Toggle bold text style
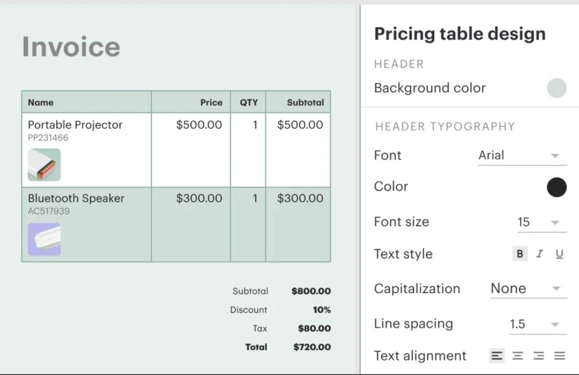 pyautogui.click(x=519, y=254)
